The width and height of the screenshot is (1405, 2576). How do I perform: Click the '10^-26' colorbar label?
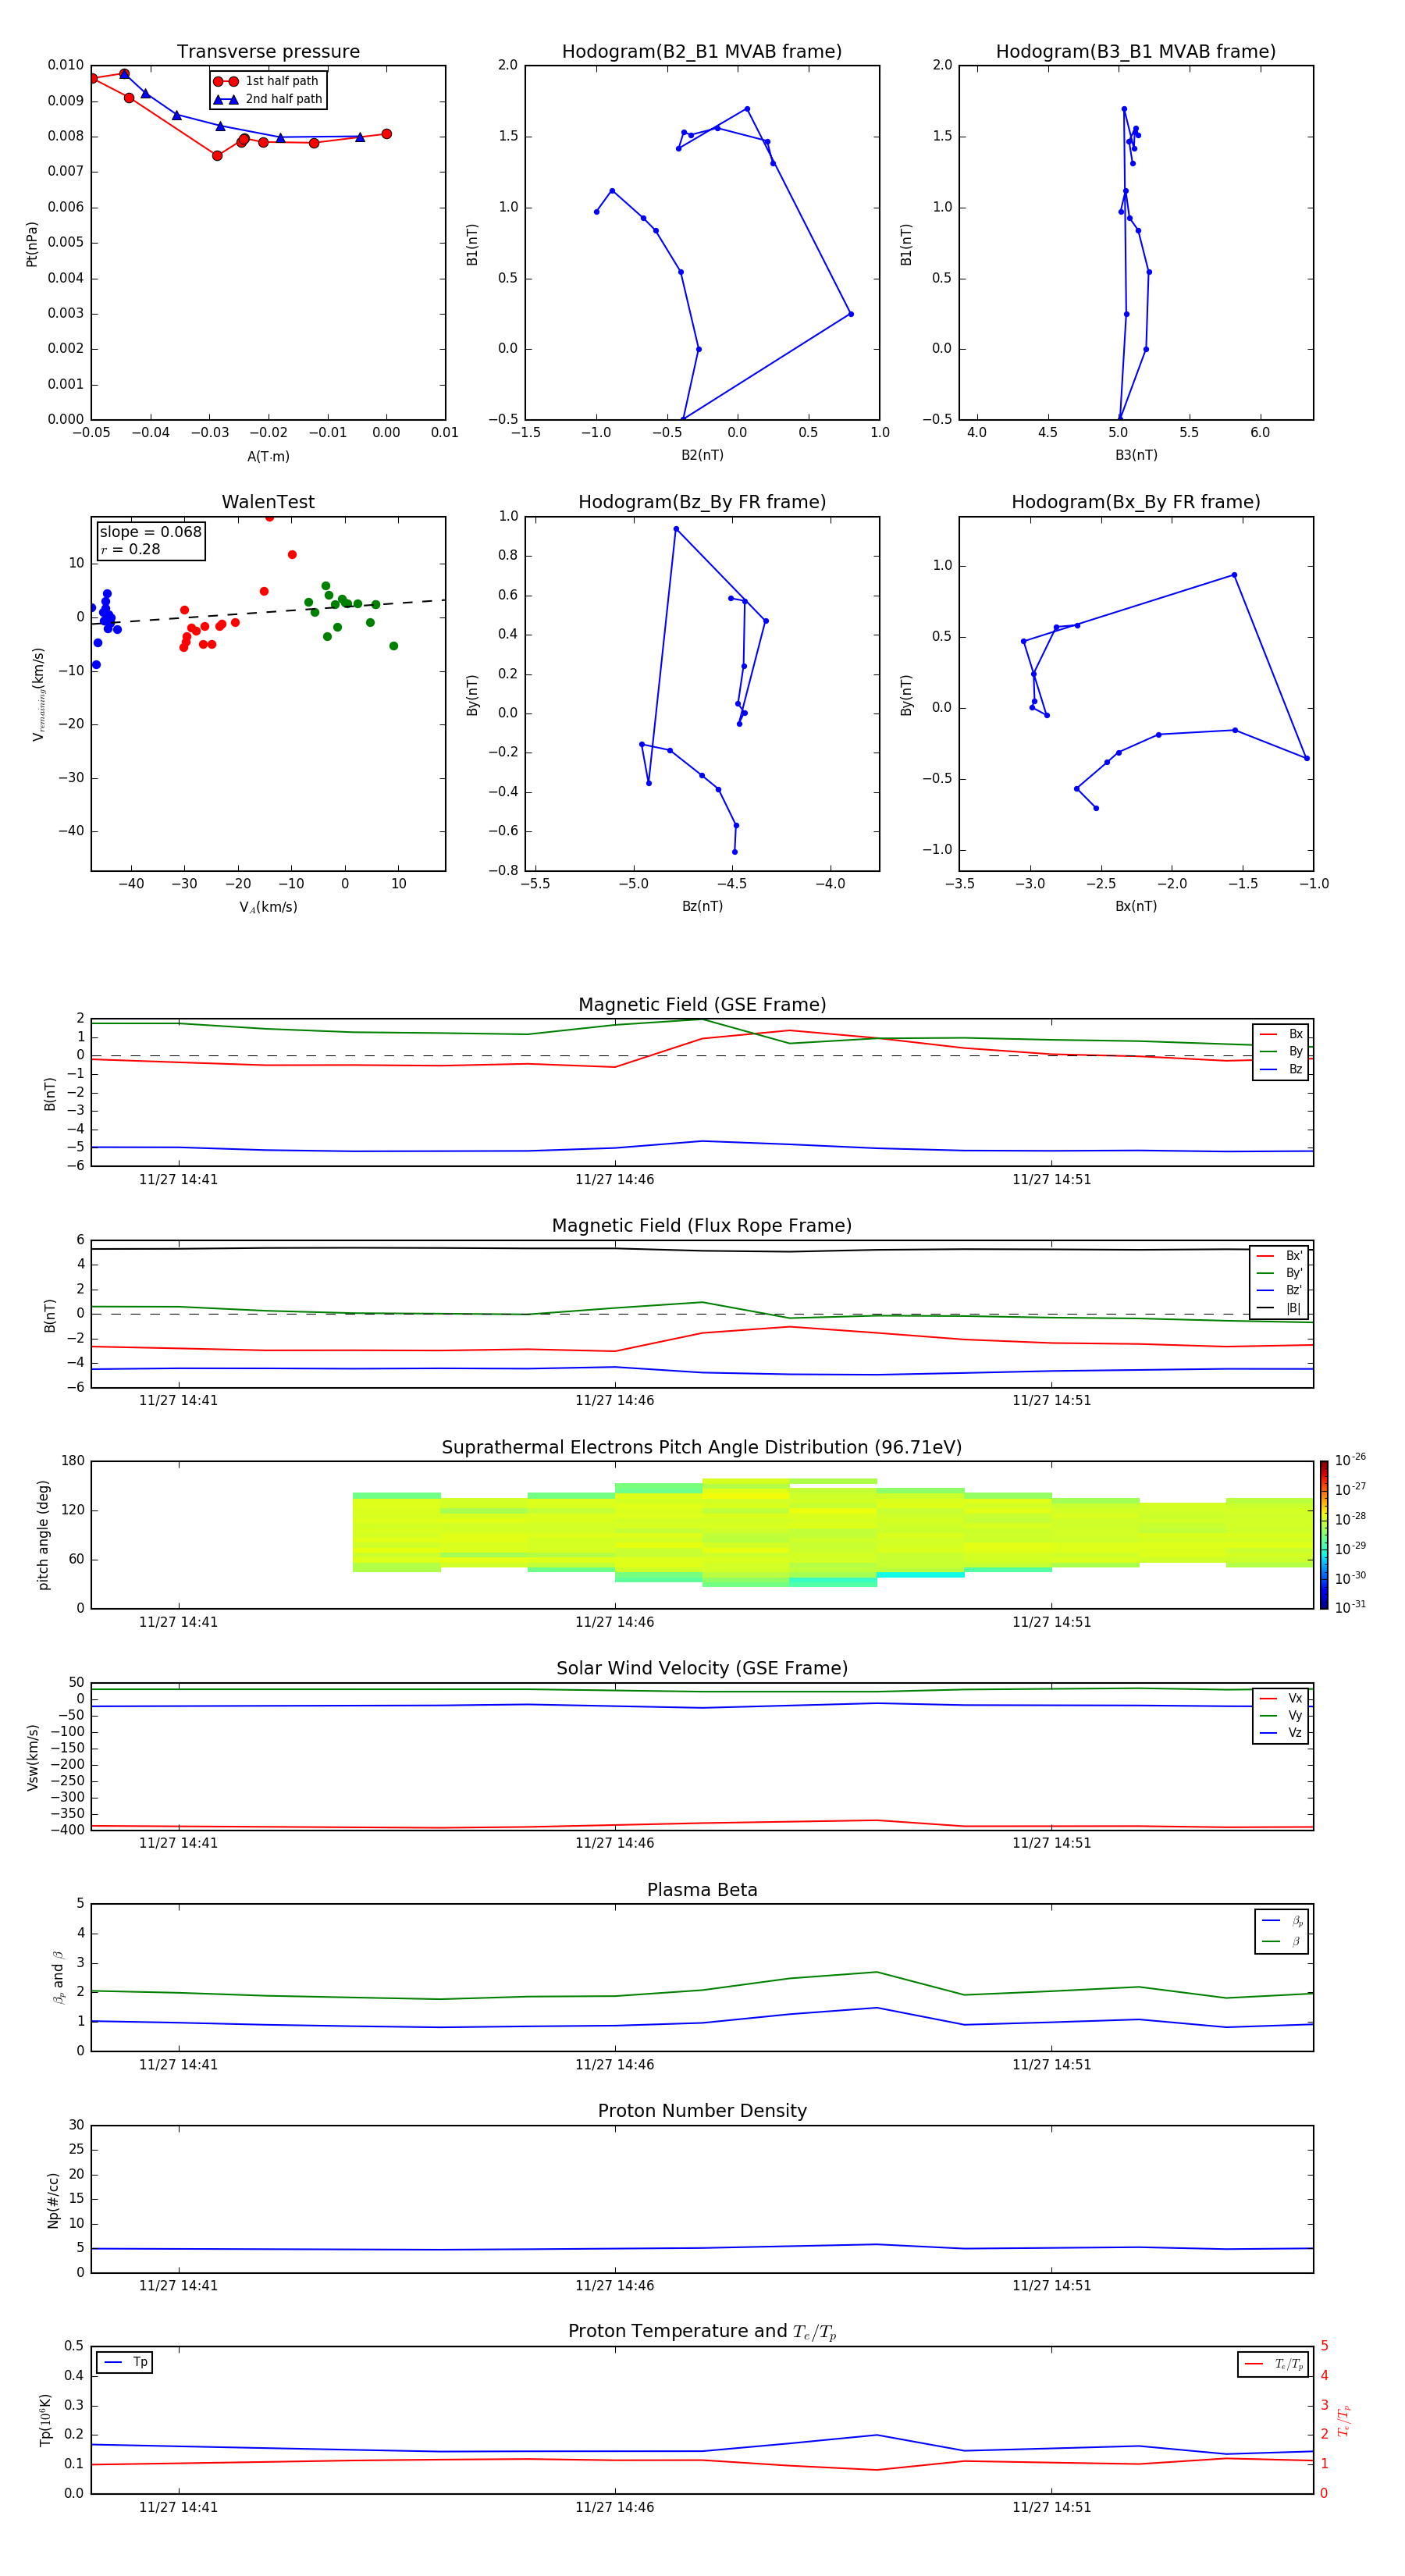pos(1350,1460)
